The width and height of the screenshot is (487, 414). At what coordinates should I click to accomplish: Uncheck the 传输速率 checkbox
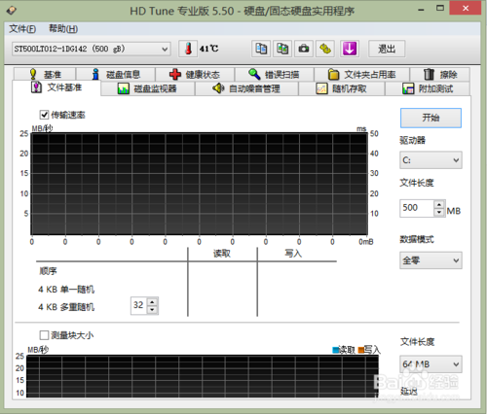point(44,115)
